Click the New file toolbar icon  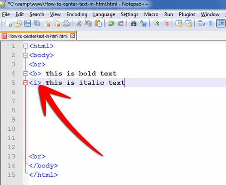8,24
